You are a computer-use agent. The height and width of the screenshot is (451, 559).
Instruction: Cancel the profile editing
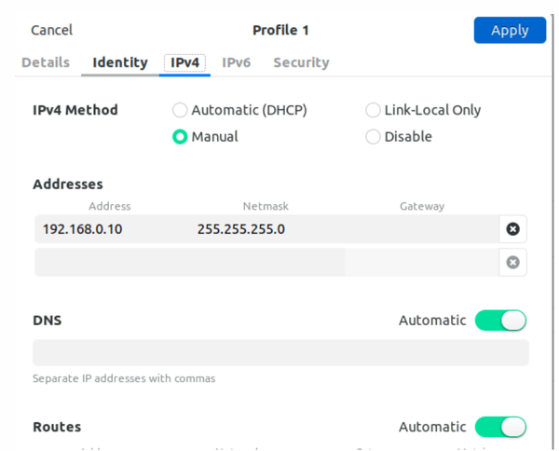(x=51, y=30)
